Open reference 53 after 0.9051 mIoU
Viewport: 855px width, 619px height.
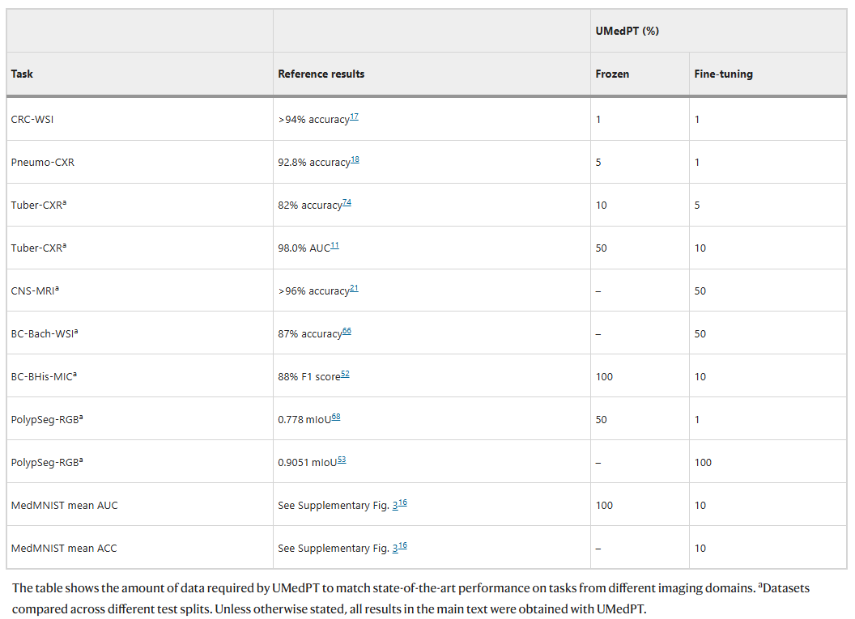342,460
